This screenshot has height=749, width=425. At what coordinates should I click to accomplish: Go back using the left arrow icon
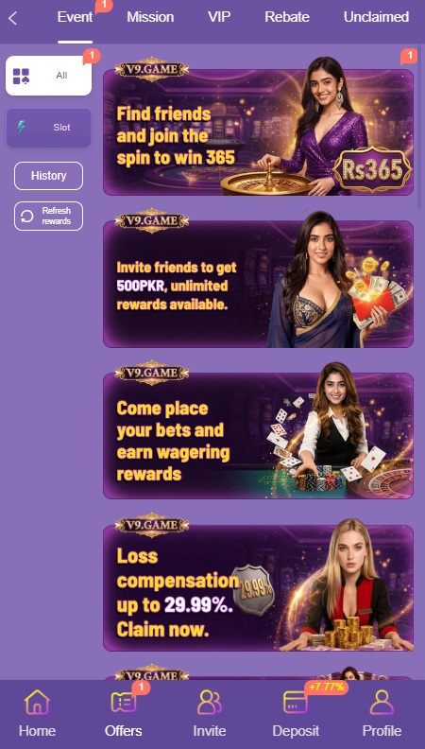(x=13, y=19)
